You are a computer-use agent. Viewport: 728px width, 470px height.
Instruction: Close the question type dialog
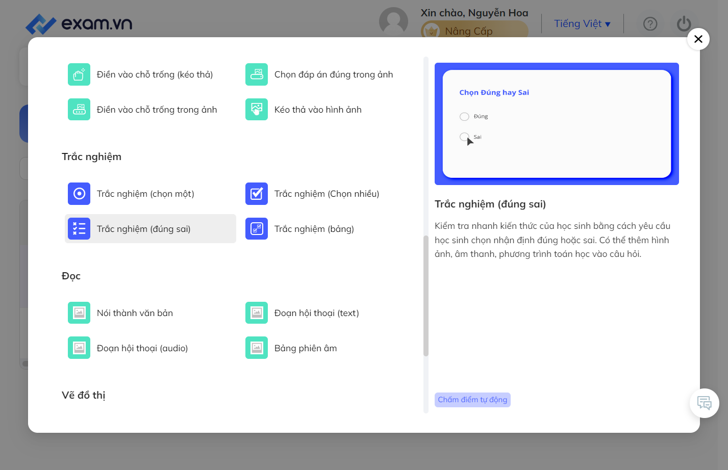(x=698, y=39)
